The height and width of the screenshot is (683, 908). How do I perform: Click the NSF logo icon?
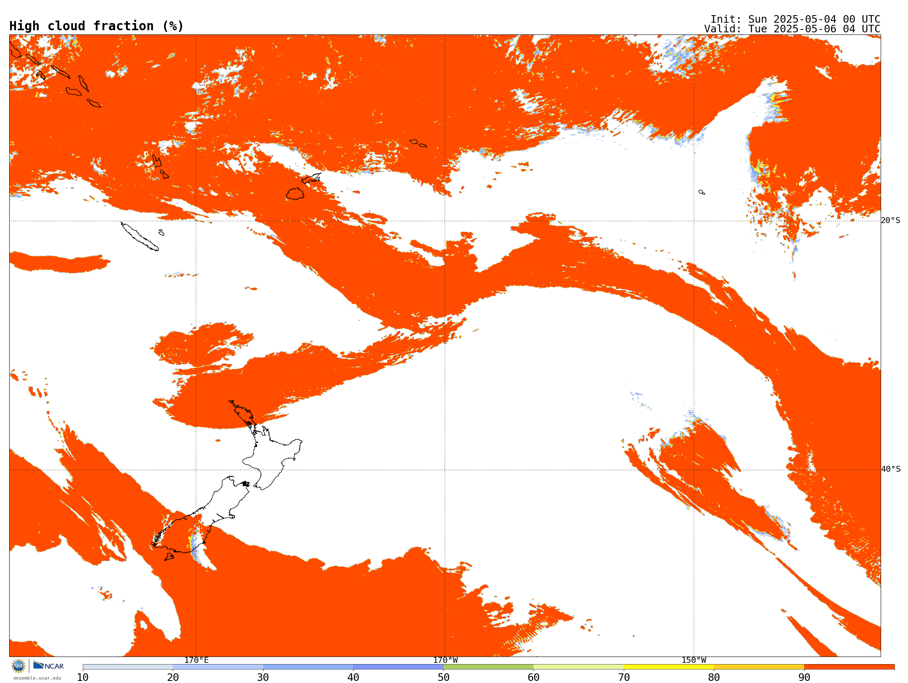tap(18, 666)
